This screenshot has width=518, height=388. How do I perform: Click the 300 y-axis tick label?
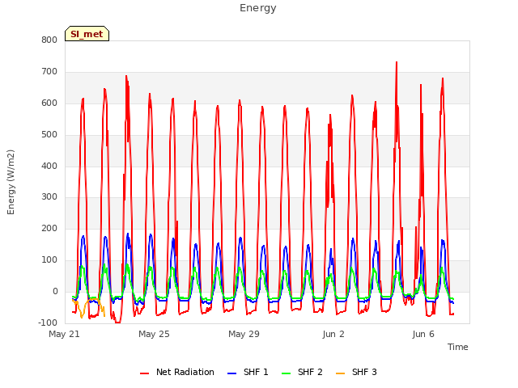tap(49, 197)
